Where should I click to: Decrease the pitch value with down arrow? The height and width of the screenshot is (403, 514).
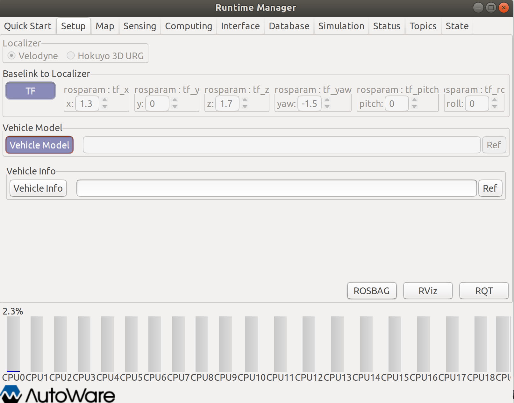[x=414, y=107]
